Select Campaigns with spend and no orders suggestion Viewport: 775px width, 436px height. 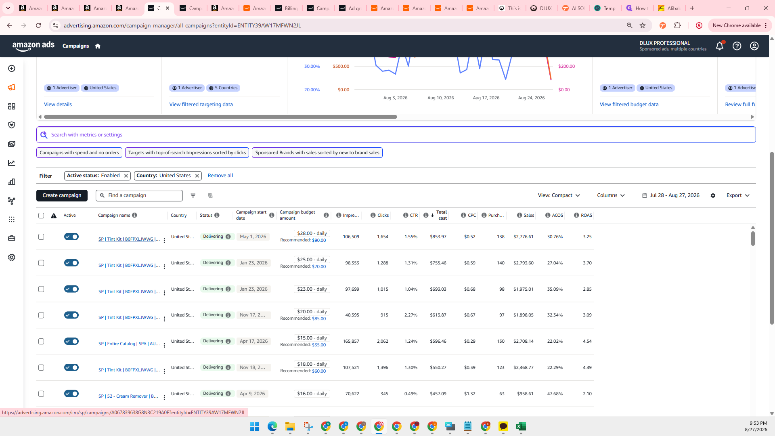[x=79, y=153]
